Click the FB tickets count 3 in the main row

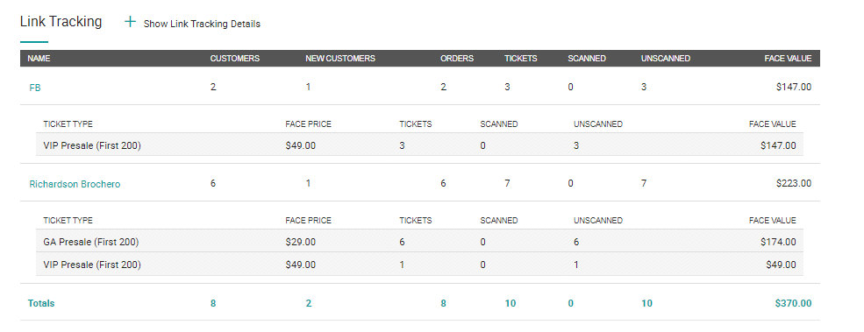point(507,87)
